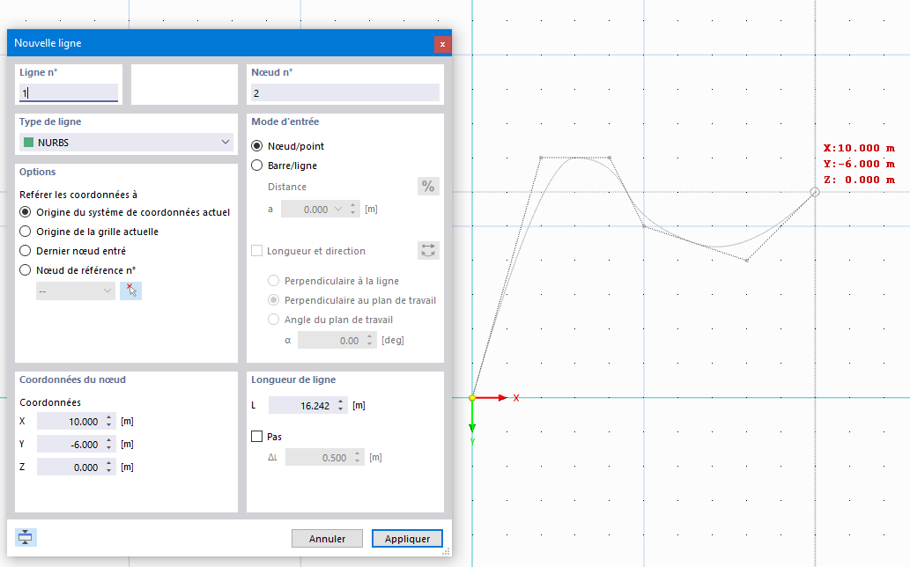Select Origine de la grille actuelle

(26, 231)
